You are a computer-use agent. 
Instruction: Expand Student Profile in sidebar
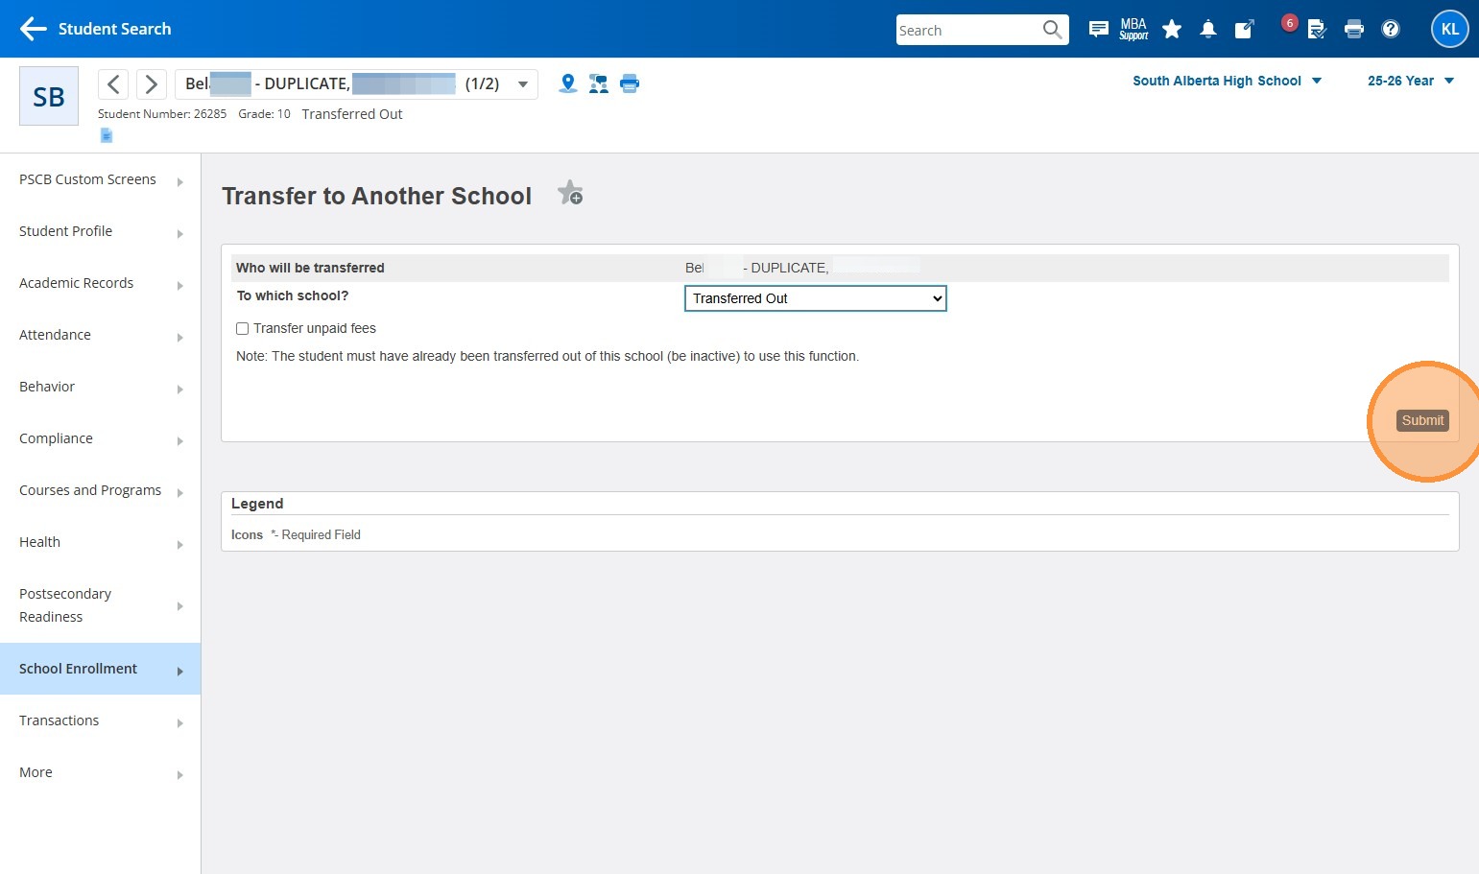(x=101, y=231)
